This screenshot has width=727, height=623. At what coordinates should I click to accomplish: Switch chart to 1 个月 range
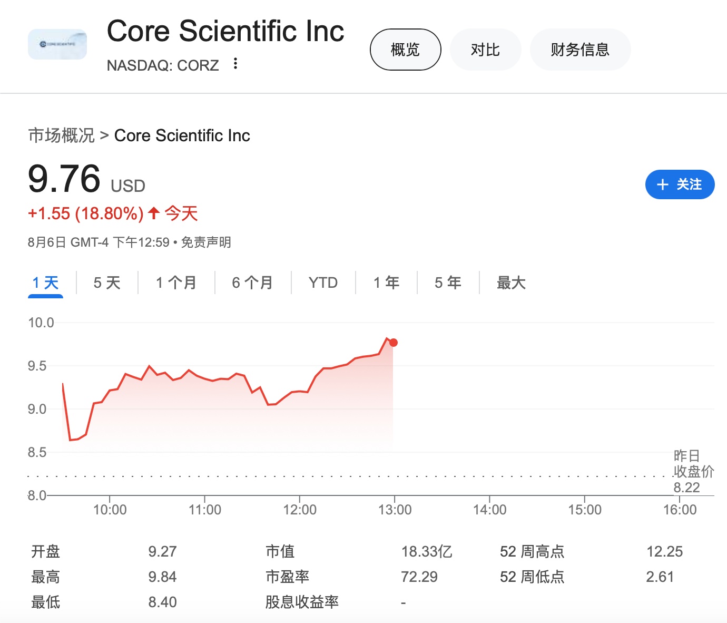pos(176,283)
